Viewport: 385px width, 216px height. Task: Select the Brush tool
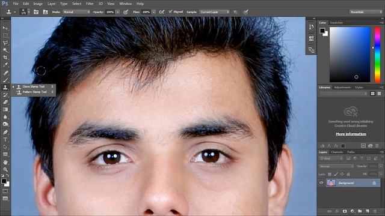(x=5, y=80)
